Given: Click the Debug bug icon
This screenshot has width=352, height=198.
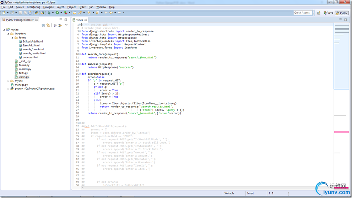Looking at the screenshot, I should pyautogui.click(x=49, y=13).
